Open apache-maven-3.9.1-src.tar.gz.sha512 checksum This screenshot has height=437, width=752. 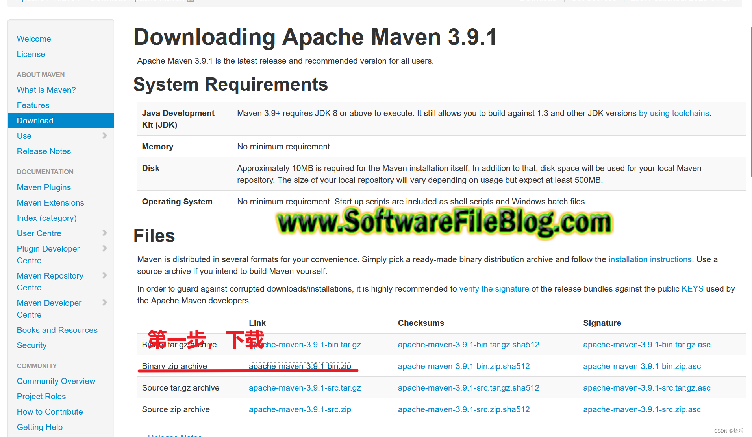[469, 388]
